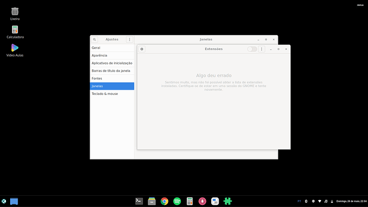This screenshot has width=368, height=207.
Task: Open Barras de título da janela
Action: click(112, 70)
